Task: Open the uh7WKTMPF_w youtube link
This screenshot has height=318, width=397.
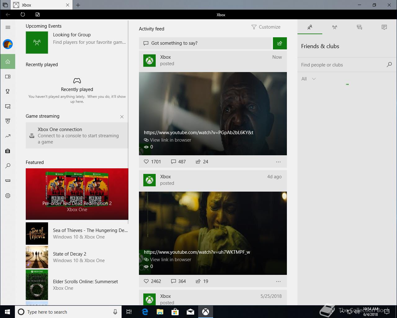Action: point(197,252)
